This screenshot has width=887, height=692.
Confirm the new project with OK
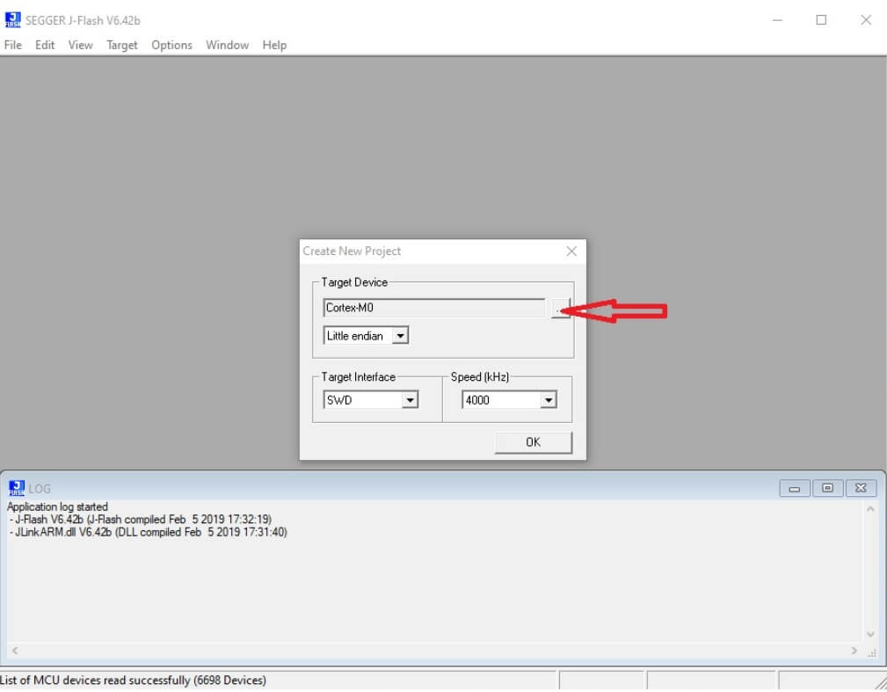coord(533,442)
